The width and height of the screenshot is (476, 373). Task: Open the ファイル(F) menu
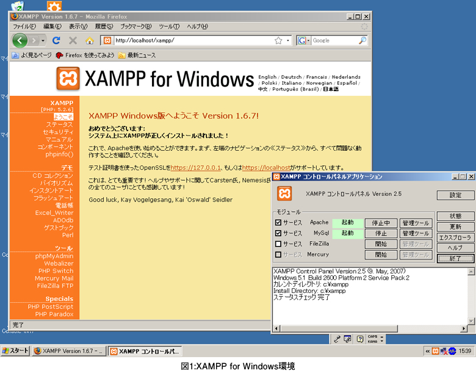[x=24, y=26]
